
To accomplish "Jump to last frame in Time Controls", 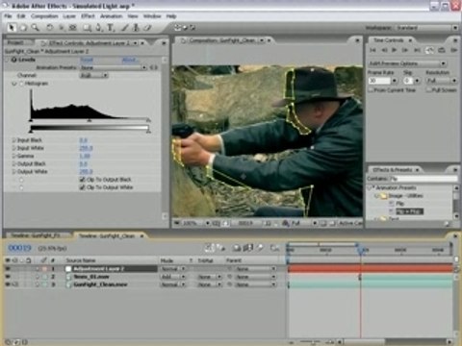I will pos(417,50).
